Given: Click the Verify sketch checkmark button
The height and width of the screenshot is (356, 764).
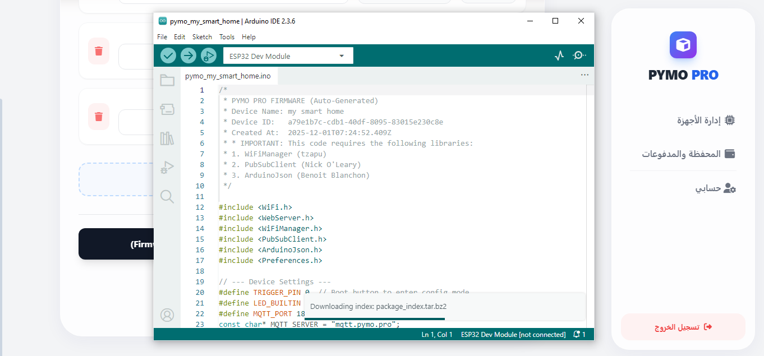Looking at the screenshot, I should 168,56.
